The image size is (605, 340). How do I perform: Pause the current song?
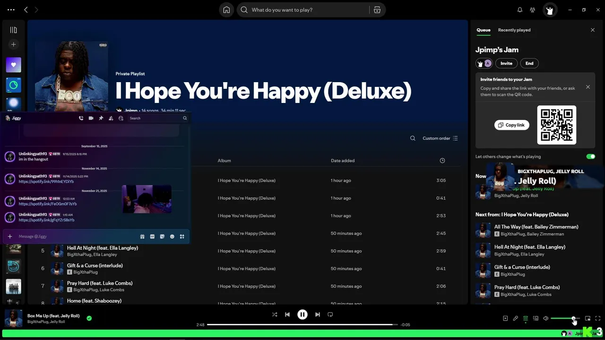[302, 314]
